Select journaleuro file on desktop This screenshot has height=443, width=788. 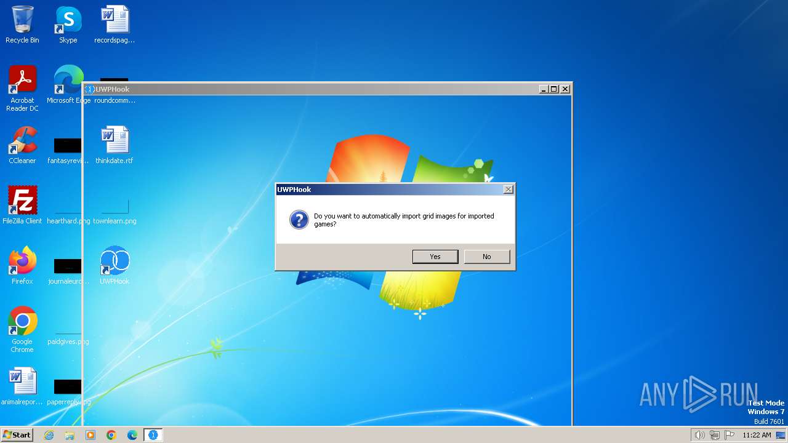[x=68, y=272]
